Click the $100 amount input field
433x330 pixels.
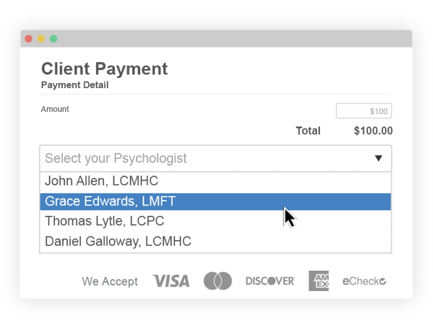click(363, 111)
